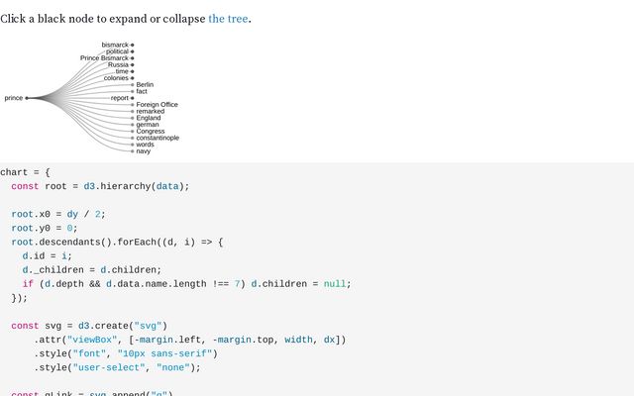Expand the bismarck node dot
634x396 pixels.
pos(133,45)
